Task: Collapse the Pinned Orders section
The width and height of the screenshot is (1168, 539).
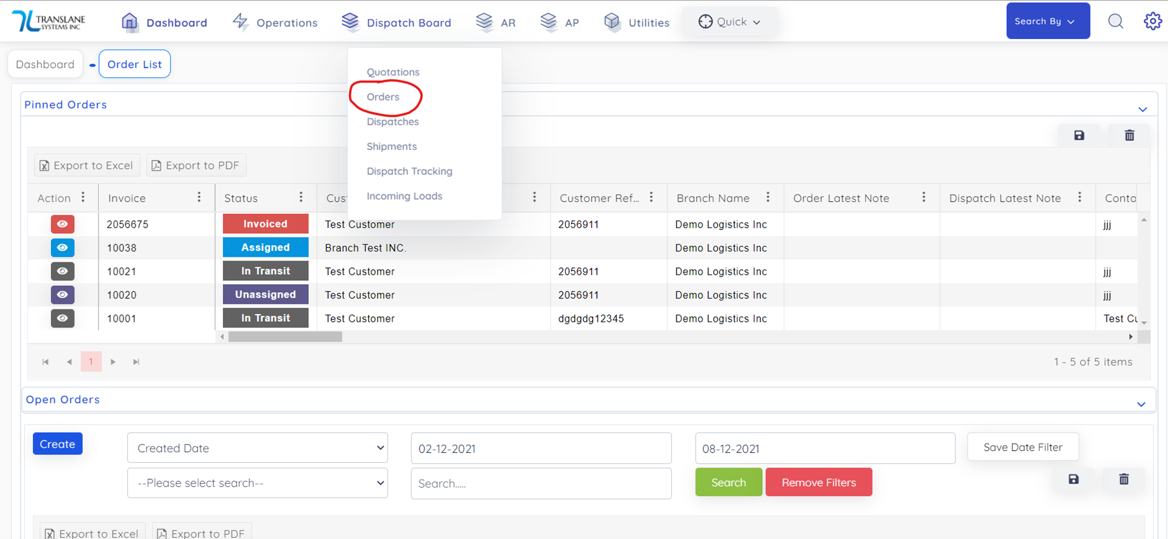Action: pos(1143,109)
